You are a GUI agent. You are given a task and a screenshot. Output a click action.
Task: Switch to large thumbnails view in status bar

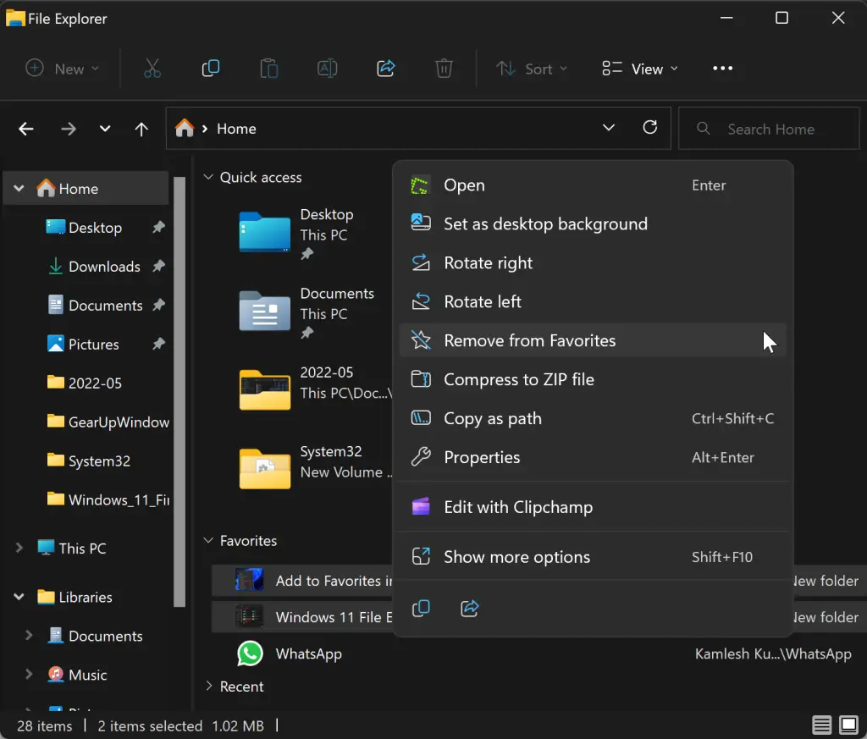click(847, 725)
